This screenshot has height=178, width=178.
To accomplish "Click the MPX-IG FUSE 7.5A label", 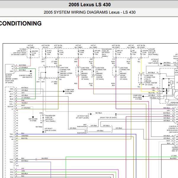I will (x=120, y=52).
